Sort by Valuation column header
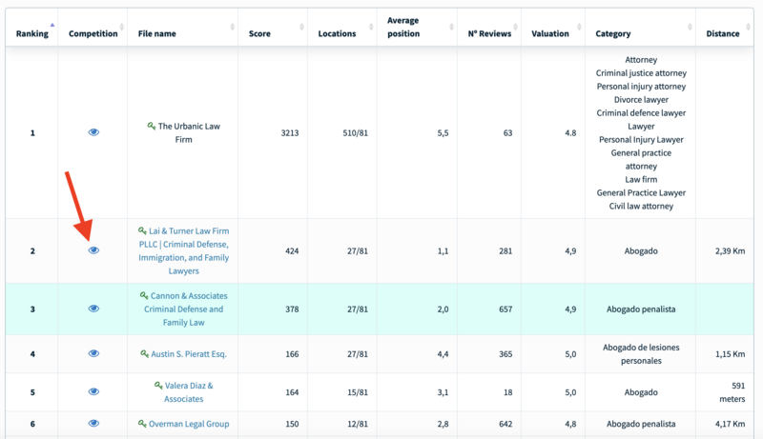The width and height of the screenshot is (763, 439). (x=550, y=33)
